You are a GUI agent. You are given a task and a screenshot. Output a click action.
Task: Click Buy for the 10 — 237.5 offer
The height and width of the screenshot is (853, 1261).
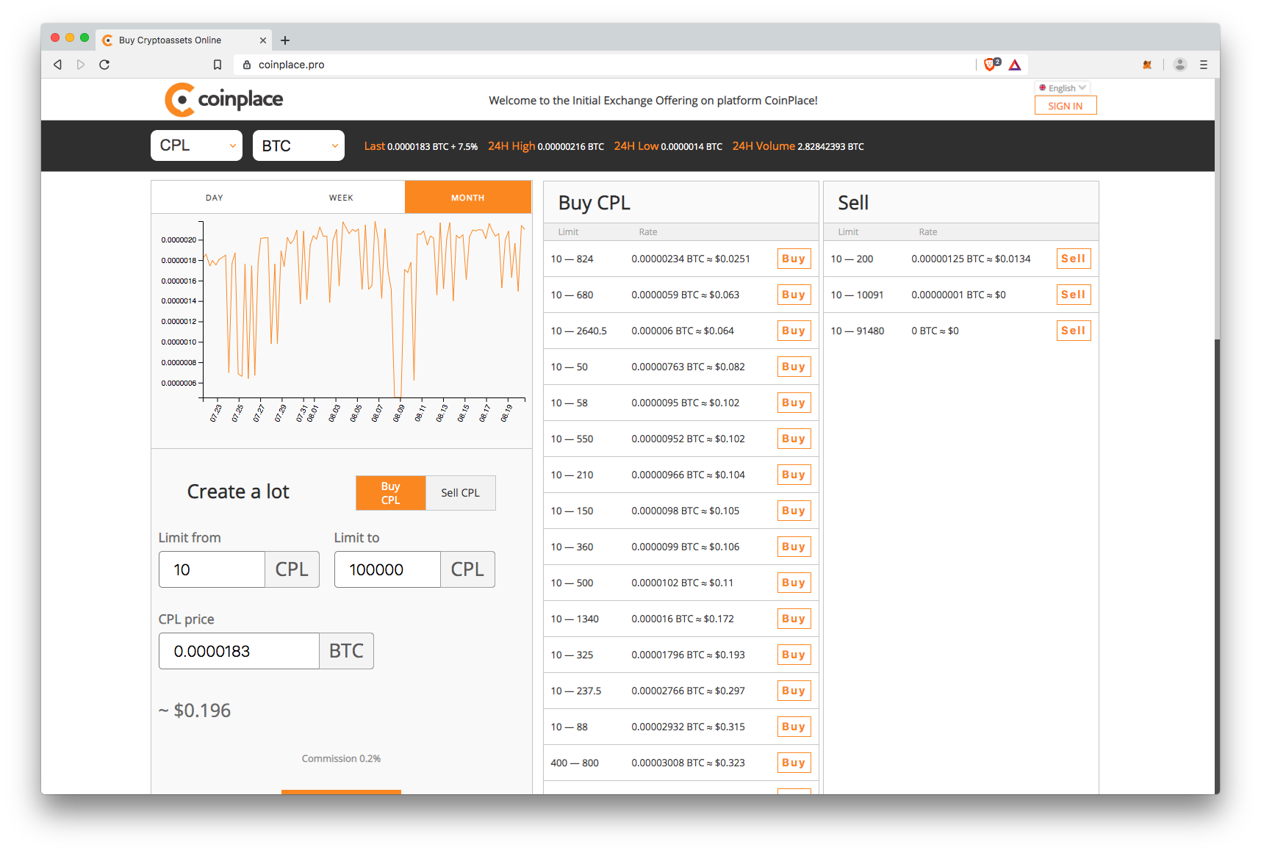[794, 691]
